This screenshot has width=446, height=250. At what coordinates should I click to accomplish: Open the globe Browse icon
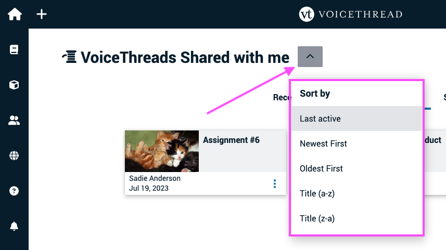coord(14,155)
